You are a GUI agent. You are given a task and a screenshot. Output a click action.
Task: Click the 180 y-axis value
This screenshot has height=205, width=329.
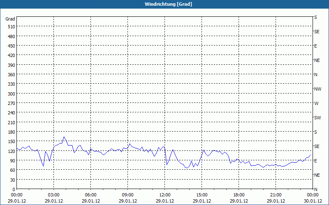(x=12, y=132)
